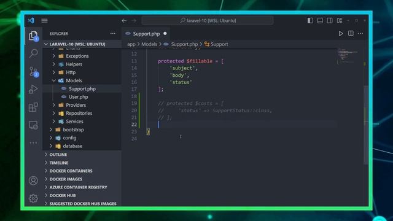Screen dimensions: 393x221
Task: Expand the TIMELINE section
Action: [x=82, y=163]
